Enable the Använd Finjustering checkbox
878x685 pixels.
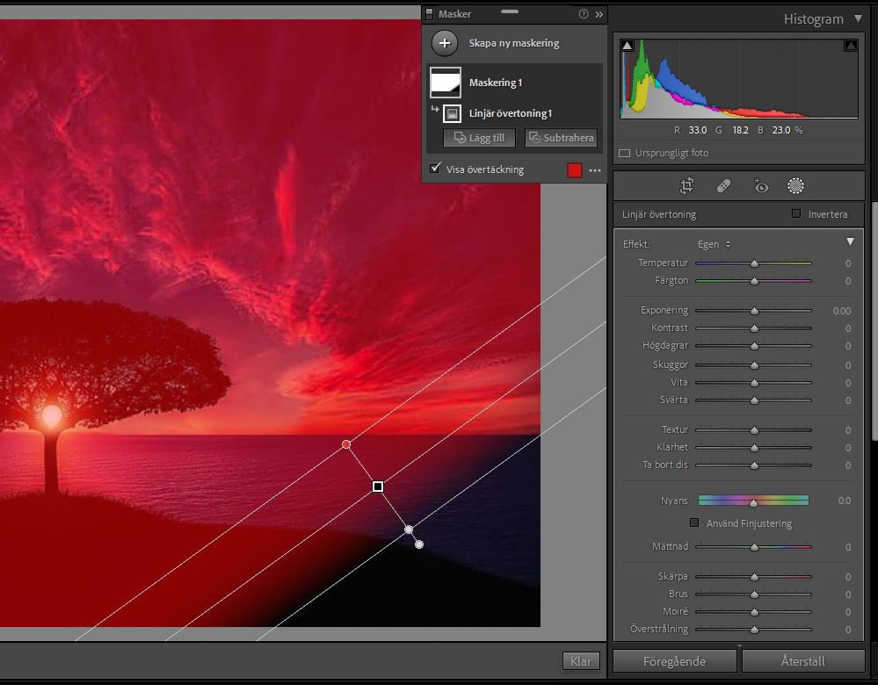point(694,523)
